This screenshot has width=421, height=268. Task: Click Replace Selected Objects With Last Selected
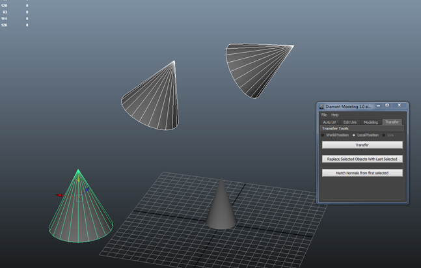[x=362, y=159]
